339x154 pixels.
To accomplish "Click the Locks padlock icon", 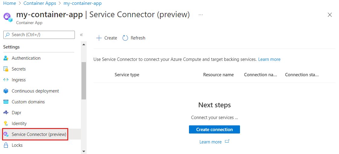I will (x=6, y=145).
